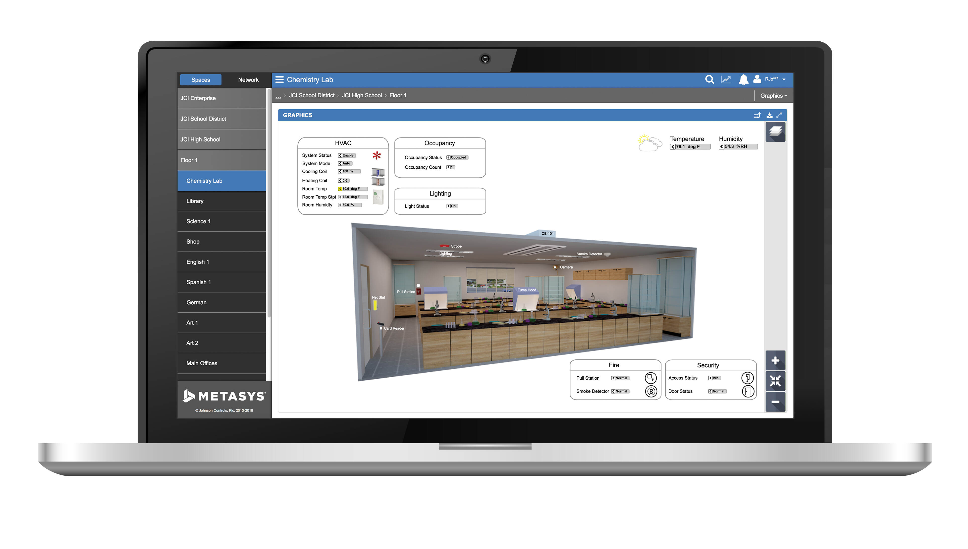Click the user account icon
The width and height of the screenshot is (968, 549).
pyautogui.click(x=757, y=80)
